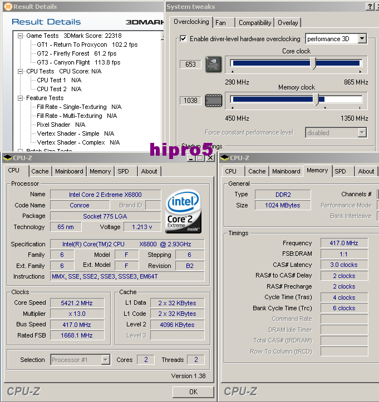Screen dimensions: 379x402
Task: Click the memory Size value 1024 MBytes
Action: tap(283, 205)
